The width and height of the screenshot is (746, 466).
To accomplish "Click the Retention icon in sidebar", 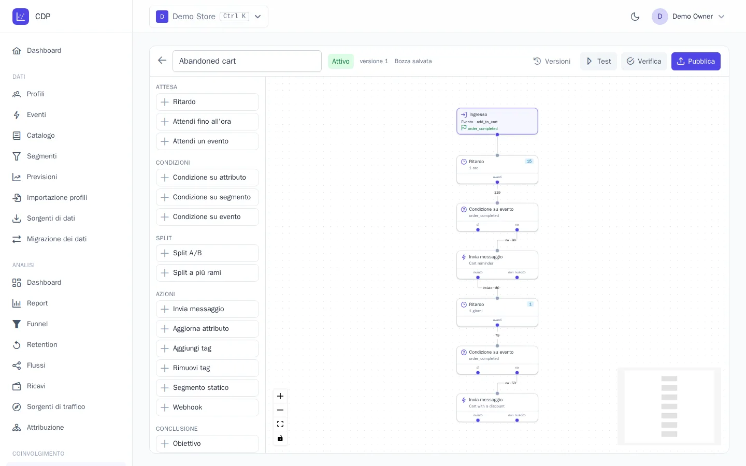I will pyautogui.click(x=17, y=345).
